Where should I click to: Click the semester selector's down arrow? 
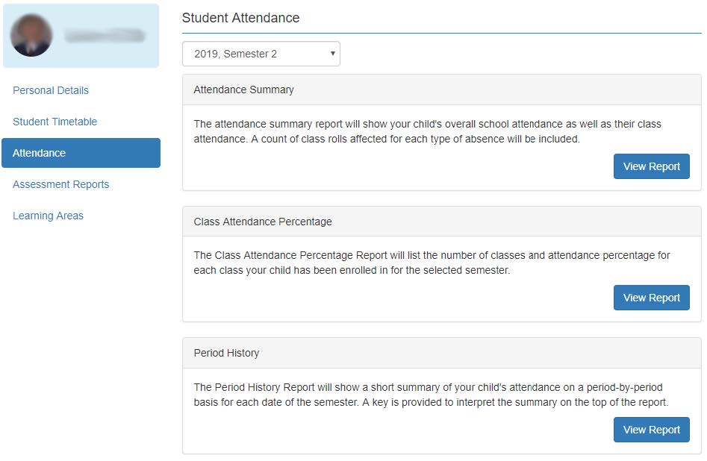pos(332,54)
